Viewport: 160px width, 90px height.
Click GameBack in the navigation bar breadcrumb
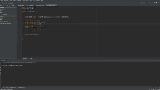pyautogui.click(x=10, y=3)
